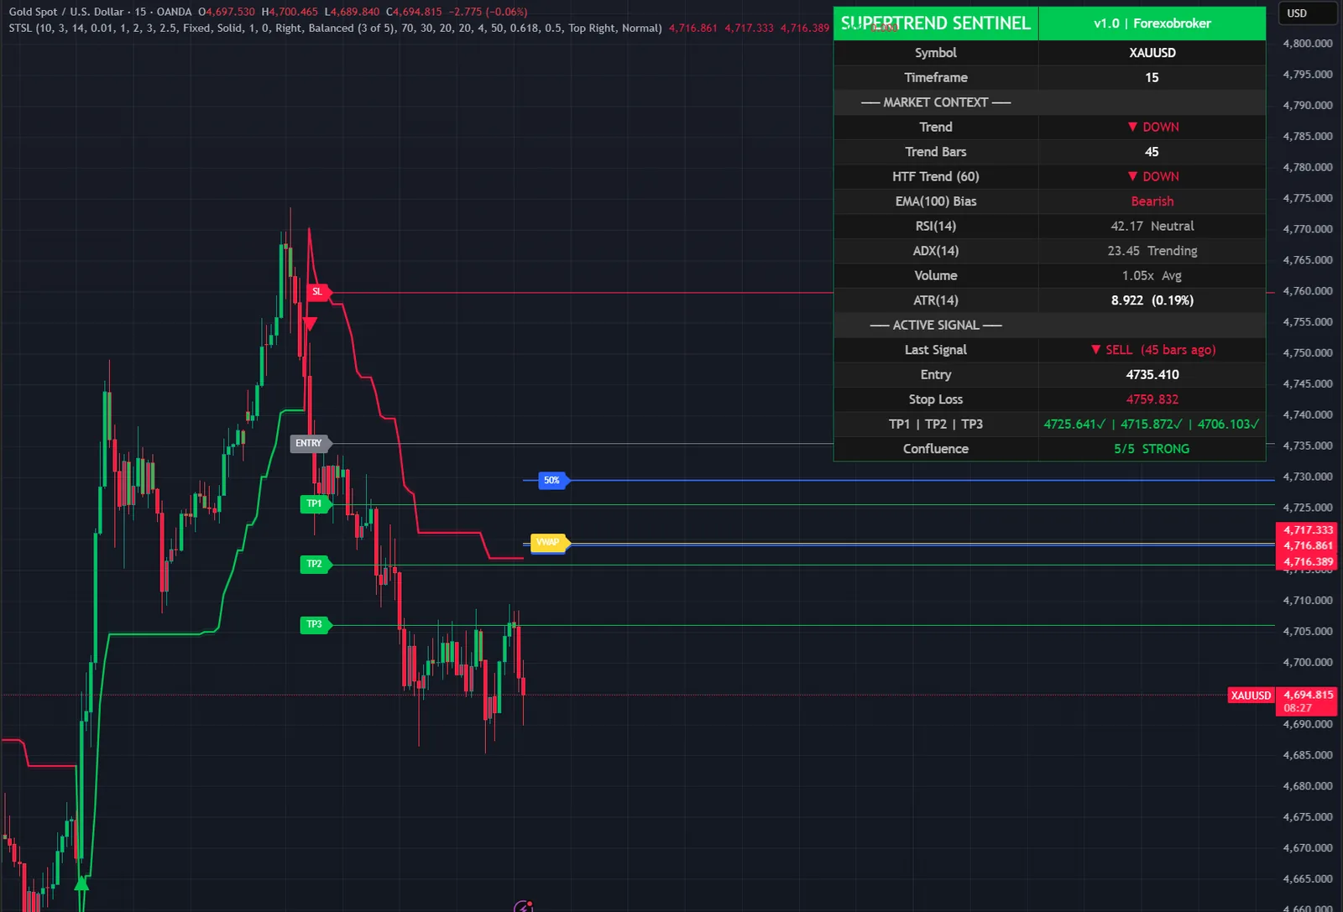
Task: Click the SELL (45 bars ago) cell
Action: [x=1152, y=350]
